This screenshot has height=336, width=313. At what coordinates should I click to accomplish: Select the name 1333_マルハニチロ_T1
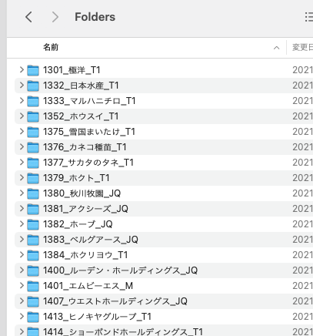coord(89,101)
